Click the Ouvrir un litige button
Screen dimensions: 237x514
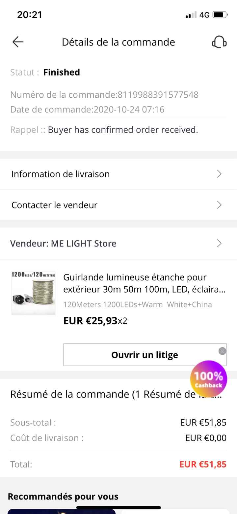pyautogui.click(x=145, y=355)
